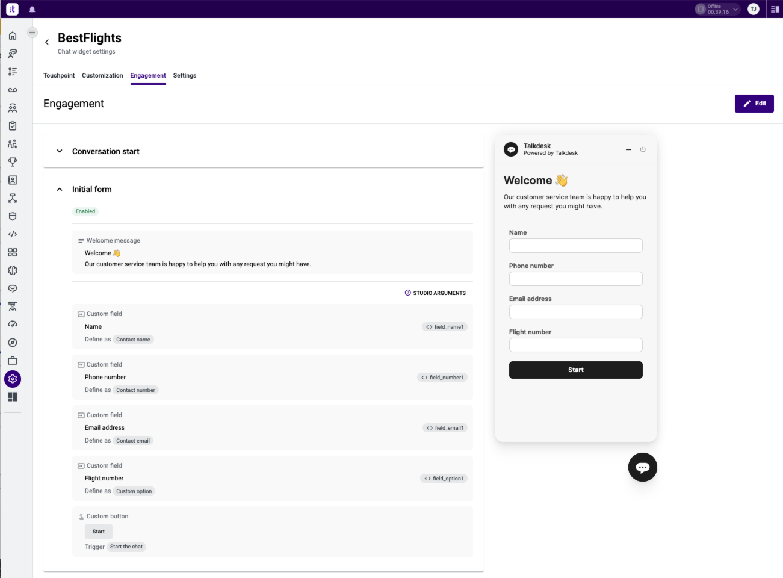Switch to the Settings tab
Image resolution: width=783 pixels, height=578 pixels.
[x=185, y=76]
